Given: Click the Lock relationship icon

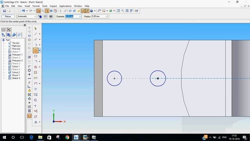Looking at the screenshot, I should click(29, 90).
